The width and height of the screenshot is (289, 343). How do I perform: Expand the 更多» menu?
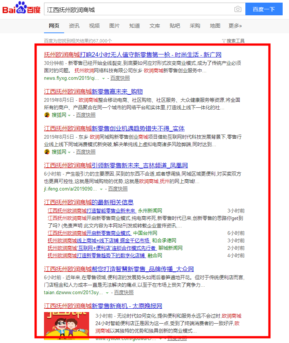tap(235, 26)
